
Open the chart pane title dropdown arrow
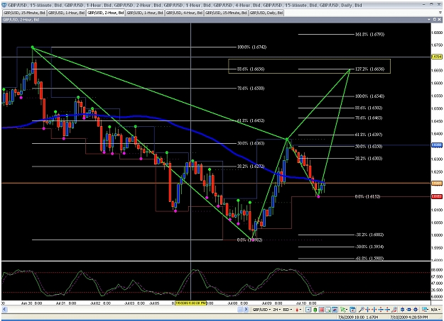click(x=429, y=20)
